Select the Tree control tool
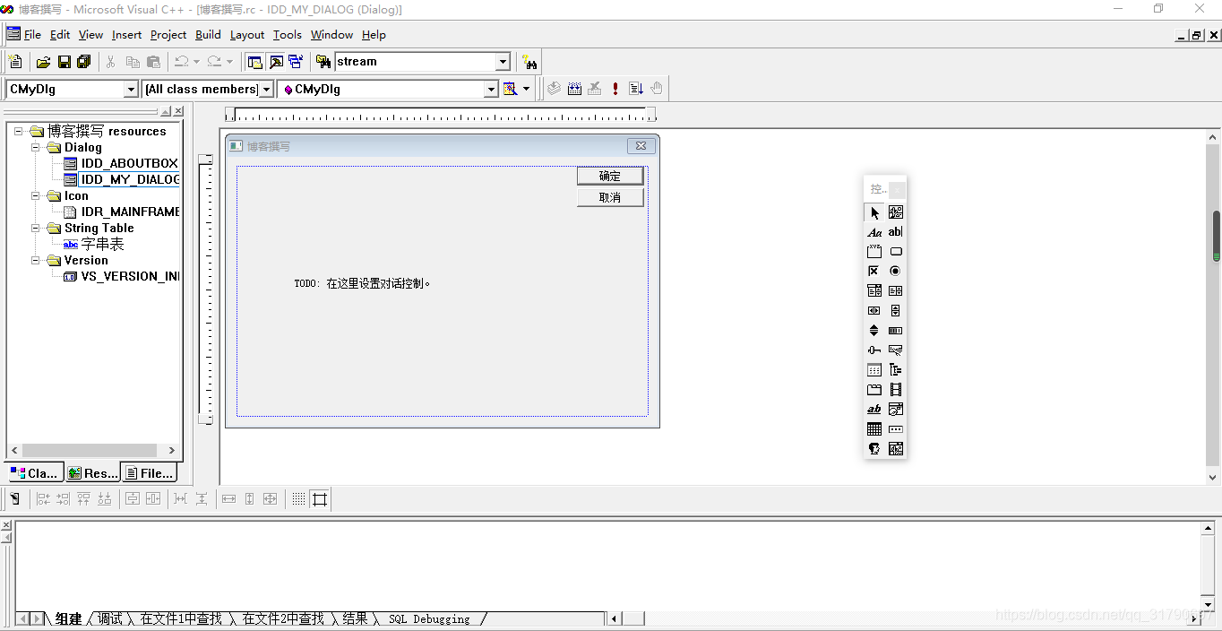 point(896,369)
